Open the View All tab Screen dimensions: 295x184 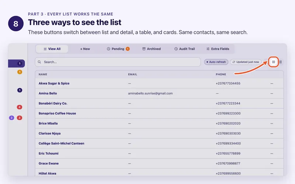[52, 49]
